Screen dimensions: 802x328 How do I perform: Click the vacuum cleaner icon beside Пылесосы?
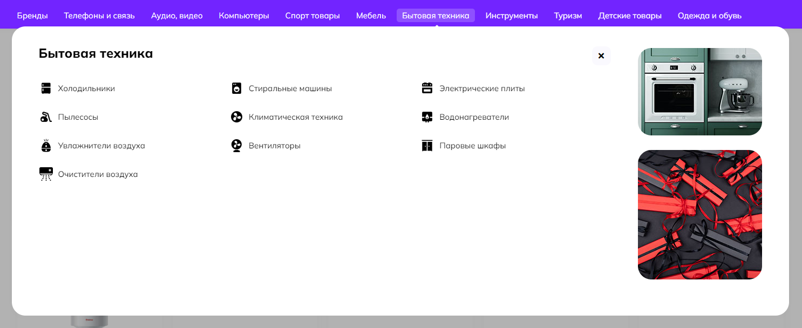click(46, 117)
